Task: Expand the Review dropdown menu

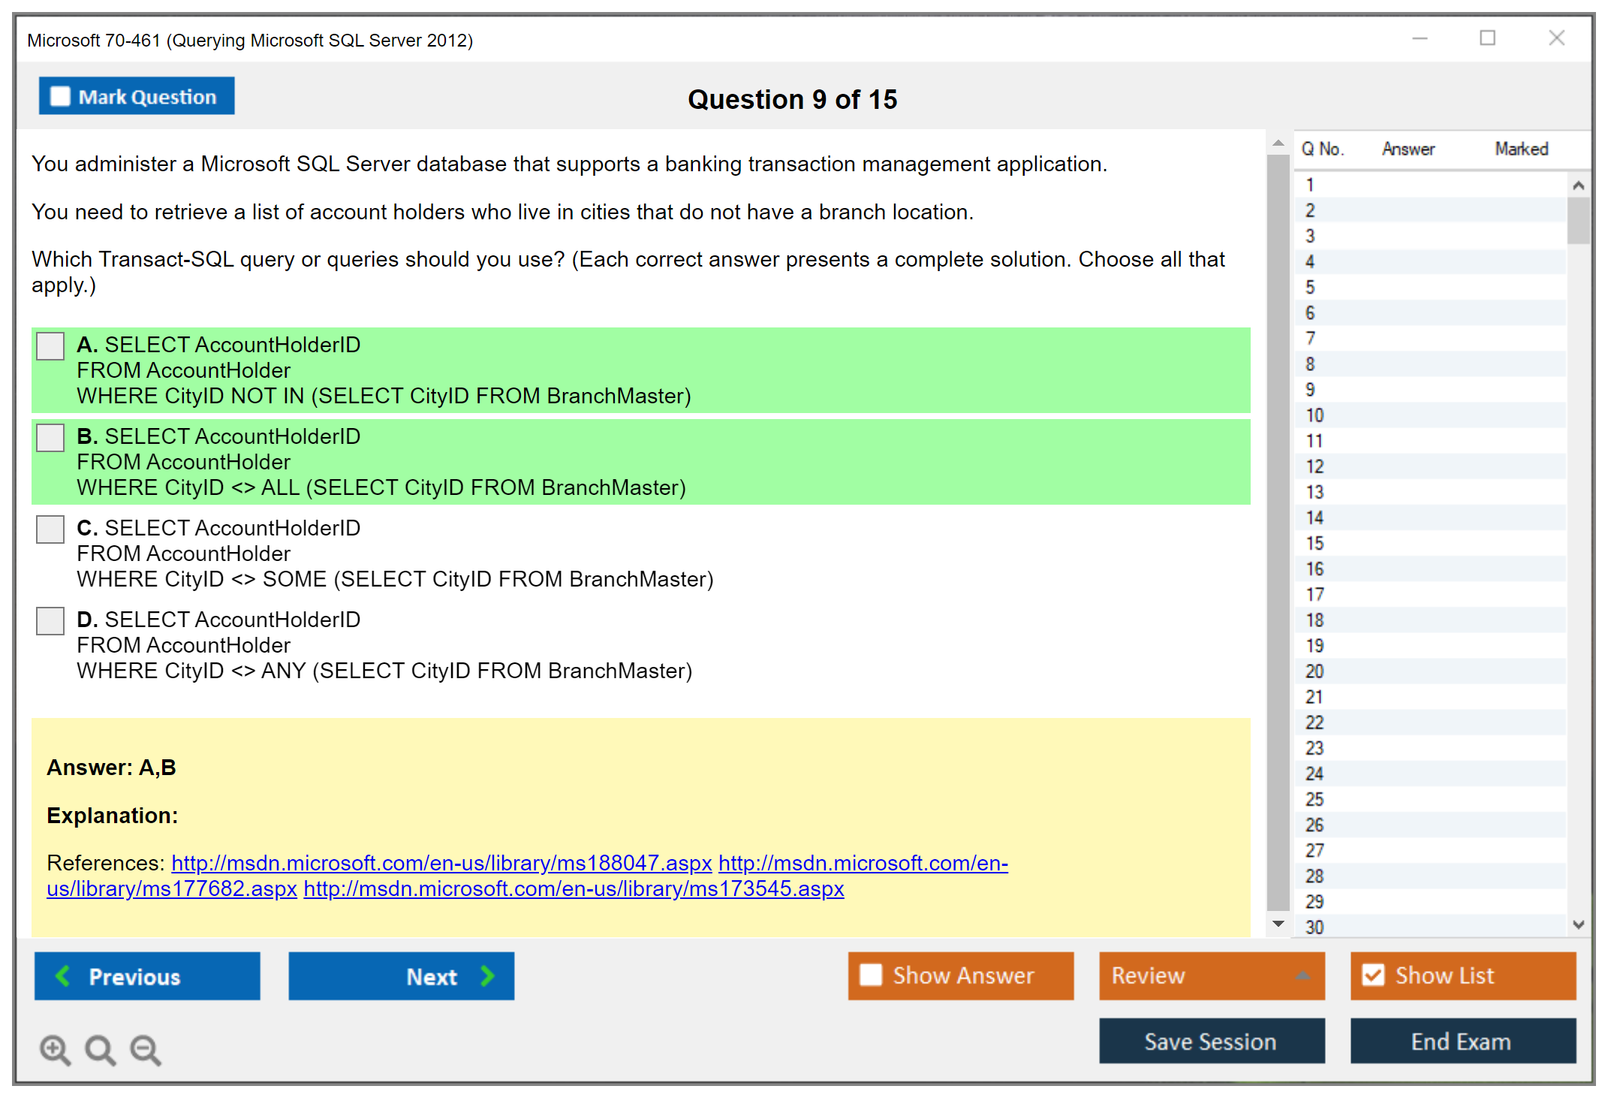Action: click(x=1302, y=976)
